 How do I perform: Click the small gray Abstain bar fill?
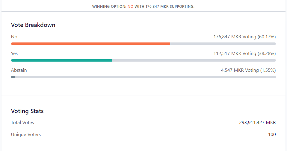coord(13,77)
